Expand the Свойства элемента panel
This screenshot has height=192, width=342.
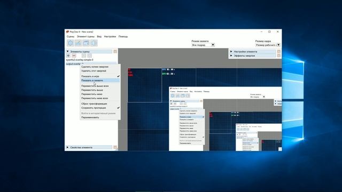click(x=68, y=147)
